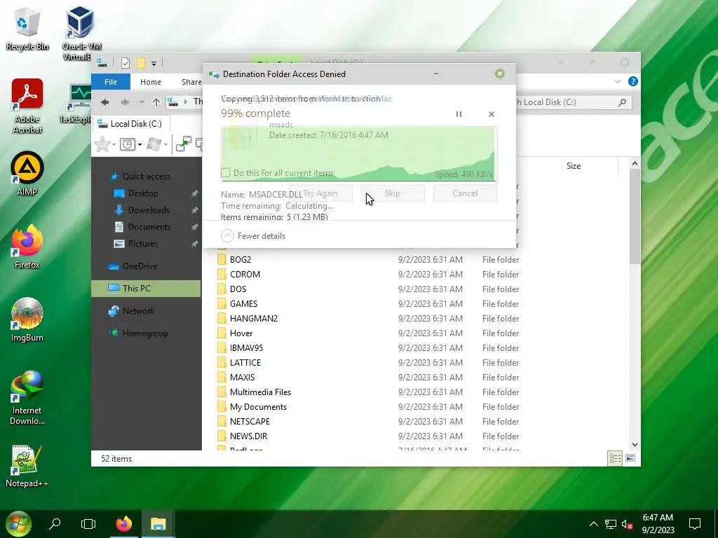Launch Notepad++ from the desktop

pyautogui.click(x=27, y=465)
